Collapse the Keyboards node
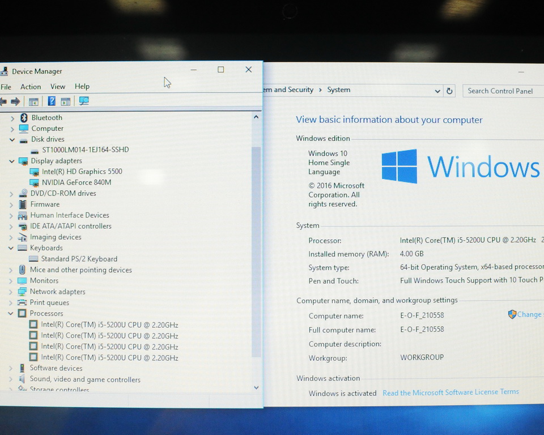This screenshot has height=435, width=544. [11, 248]
